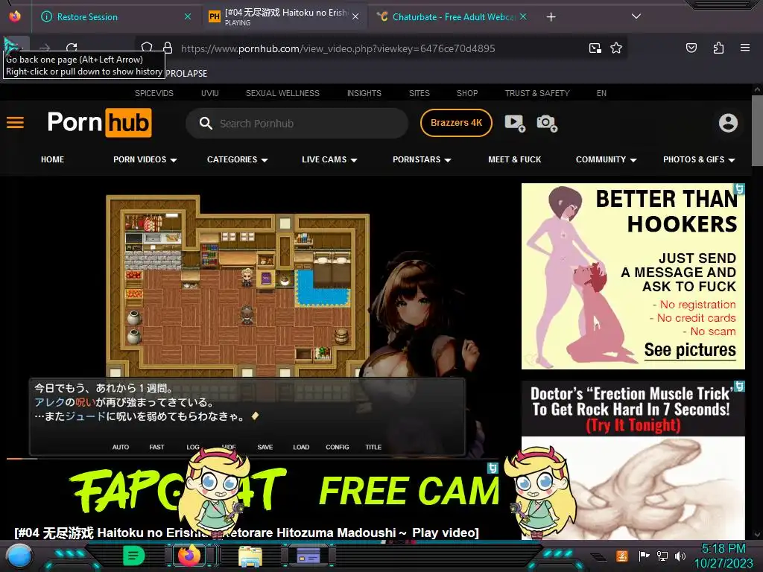Viewport: 763px width, 572px height.
Task: Click the magnifying glass search icon
Action: [206, 123]
